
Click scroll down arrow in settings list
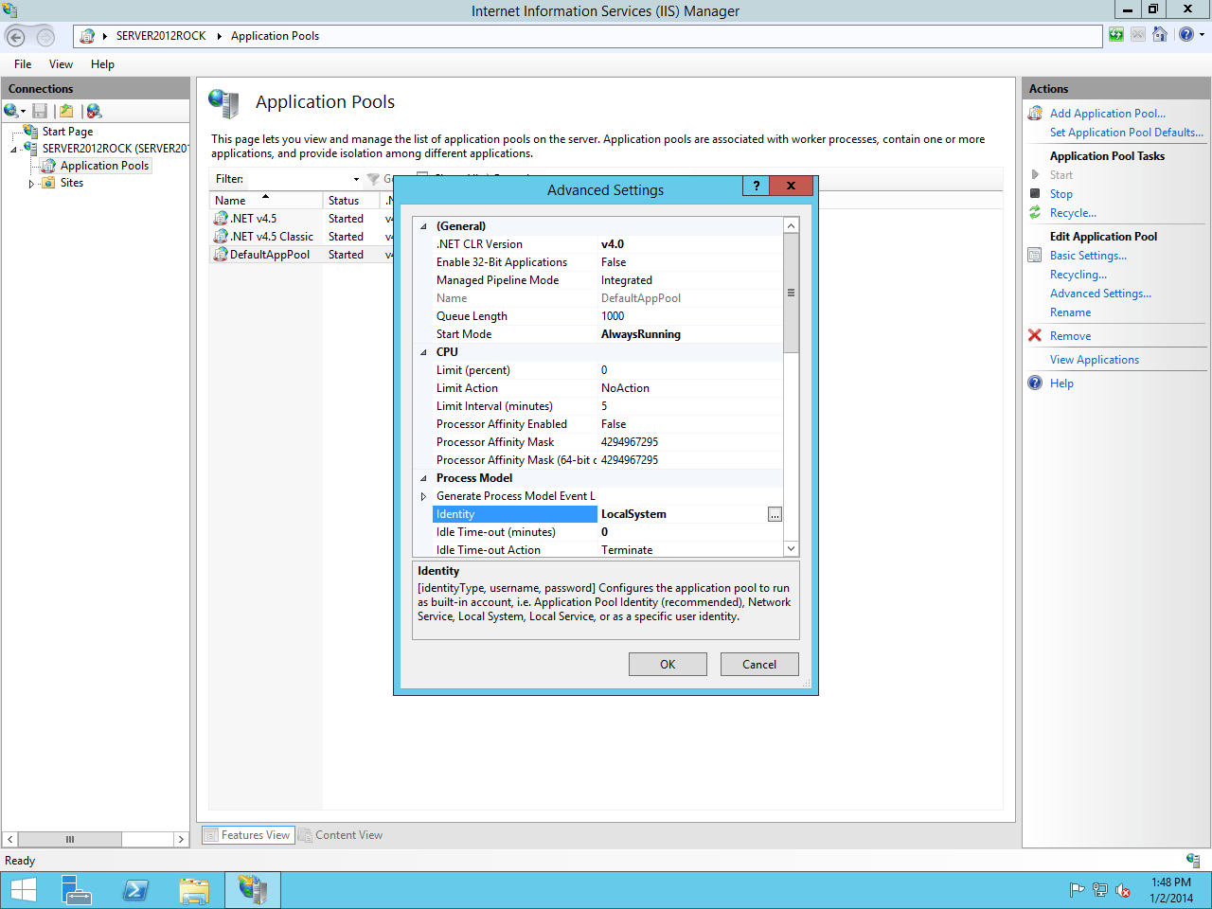point(791,548)
